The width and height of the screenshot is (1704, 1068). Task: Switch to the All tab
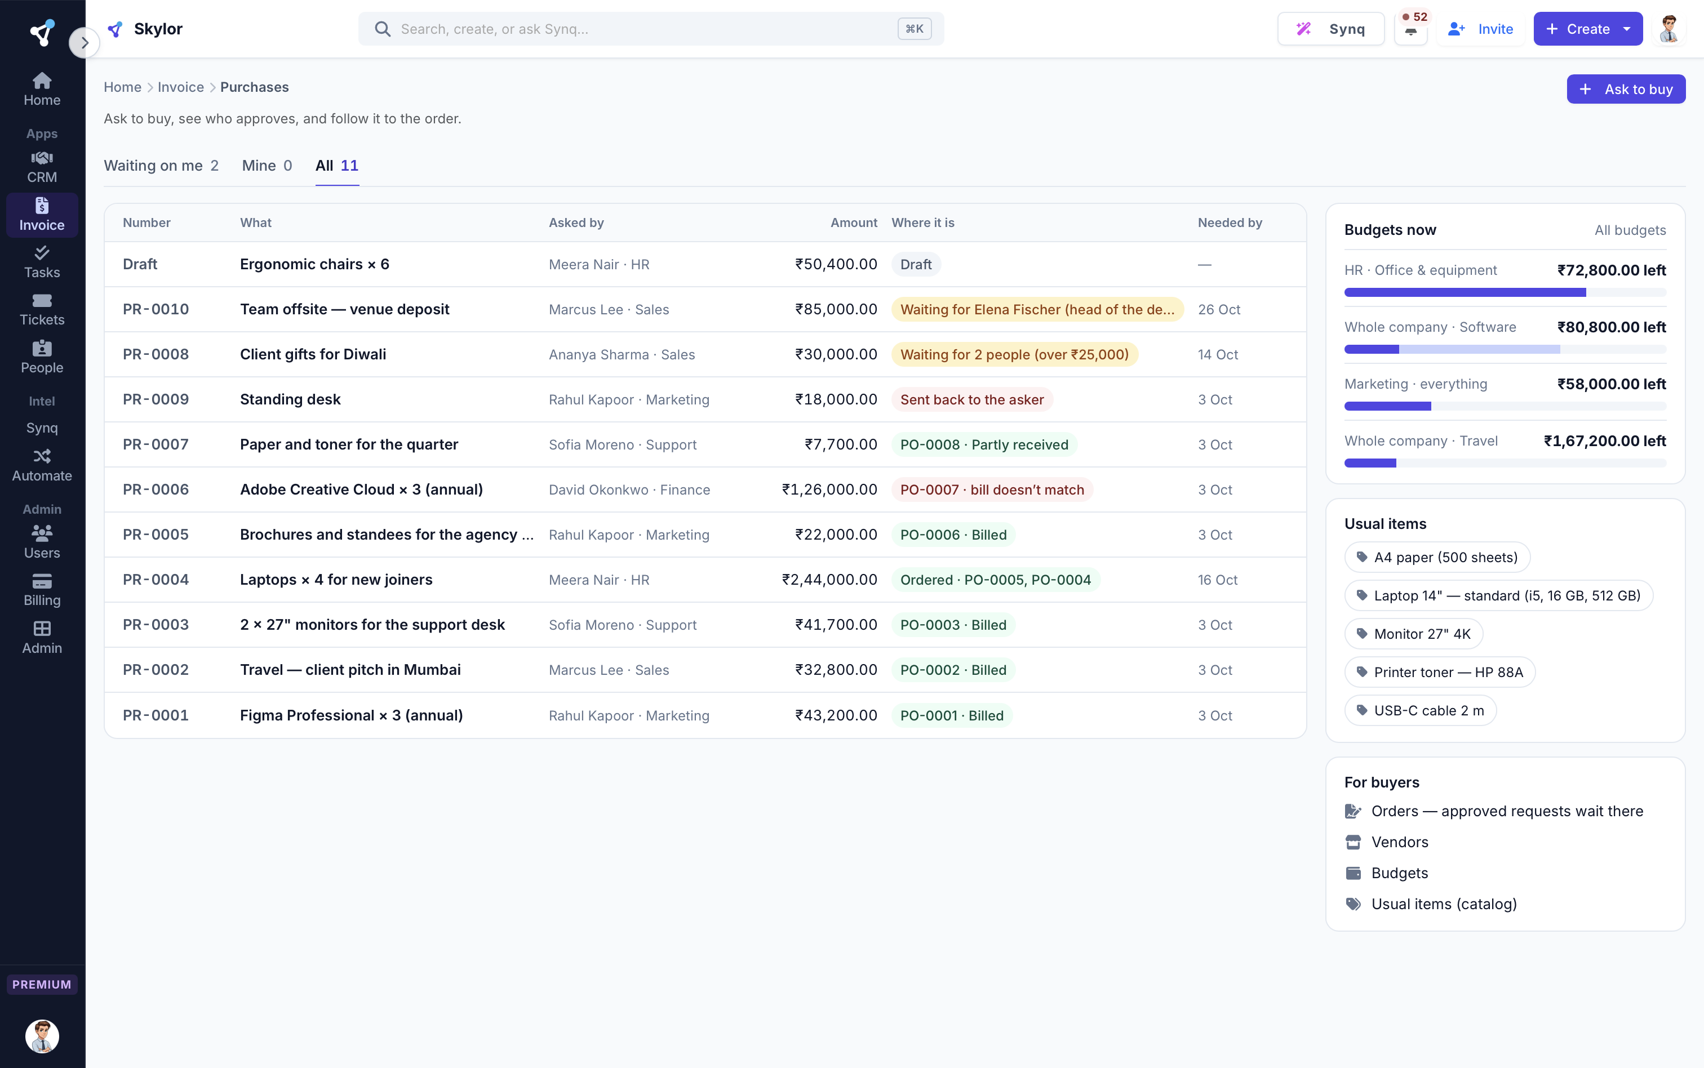point(337,165)
